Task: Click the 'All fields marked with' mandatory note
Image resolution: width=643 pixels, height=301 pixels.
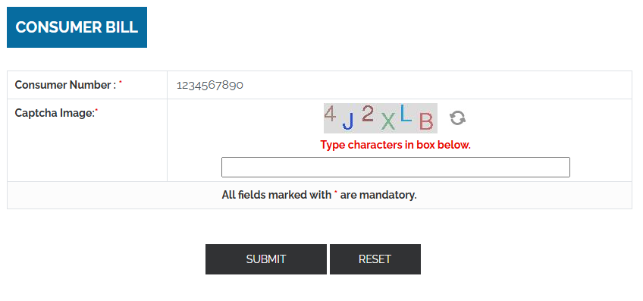Action: point(319,195)
